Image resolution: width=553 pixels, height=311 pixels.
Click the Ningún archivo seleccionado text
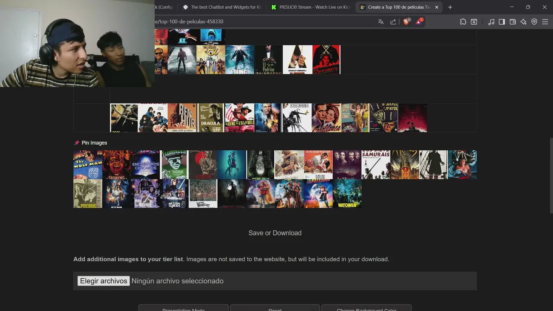pyautogui.click(x=177, y=281)
